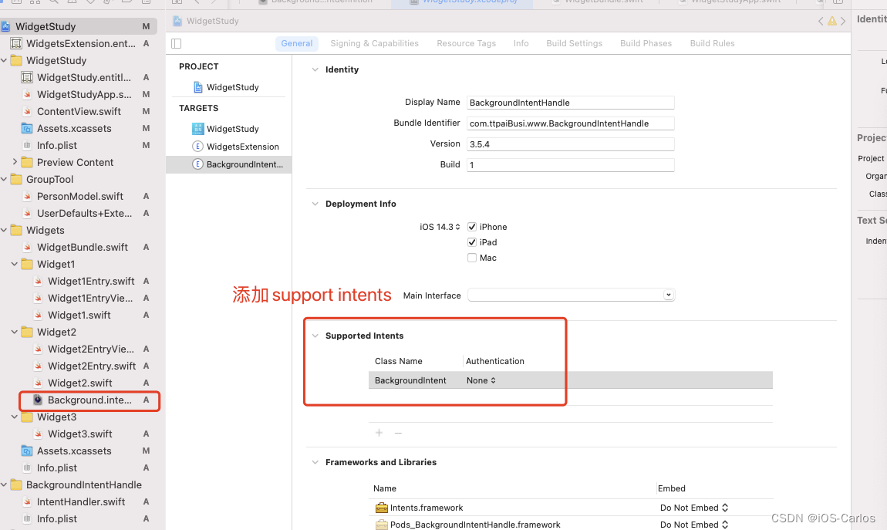Screen dimensions: 887x530
Task: Open the Build Phases tab
Action: click(646, 43)
